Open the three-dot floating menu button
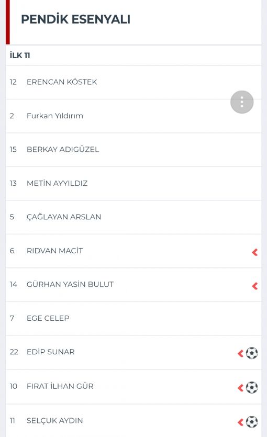The height and width of the screenshot is (437, 267). 242,102
